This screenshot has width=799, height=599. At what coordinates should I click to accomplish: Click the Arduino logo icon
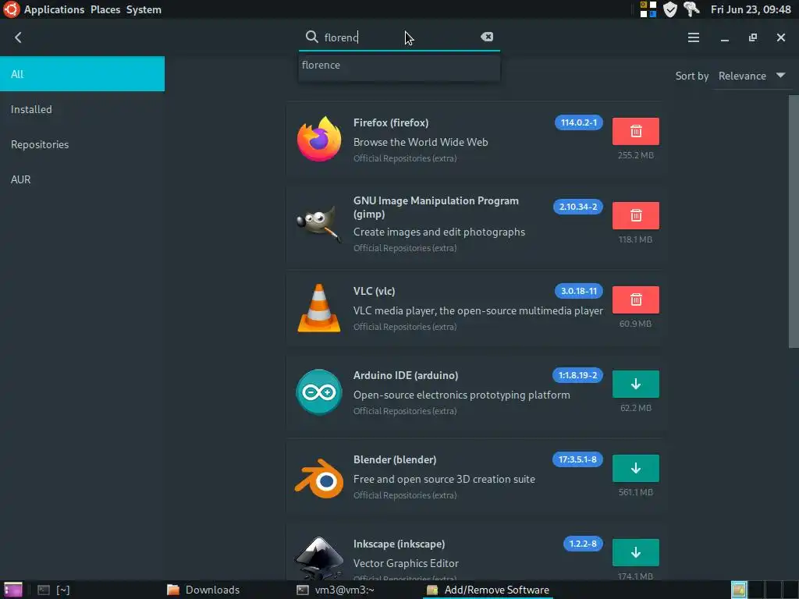click(x=319, y=392)
